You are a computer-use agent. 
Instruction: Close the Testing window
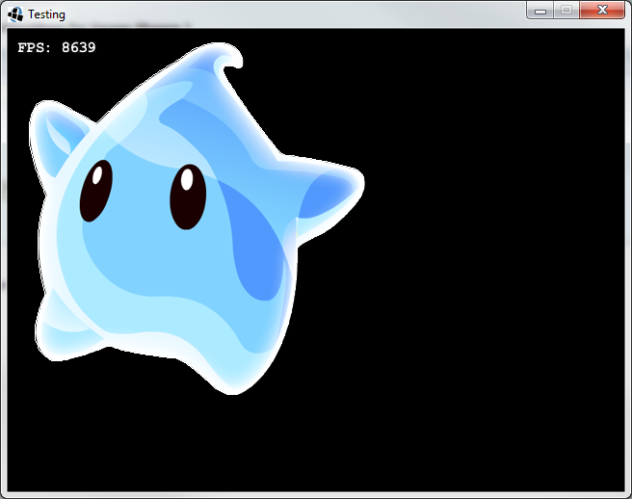[602, 10]
